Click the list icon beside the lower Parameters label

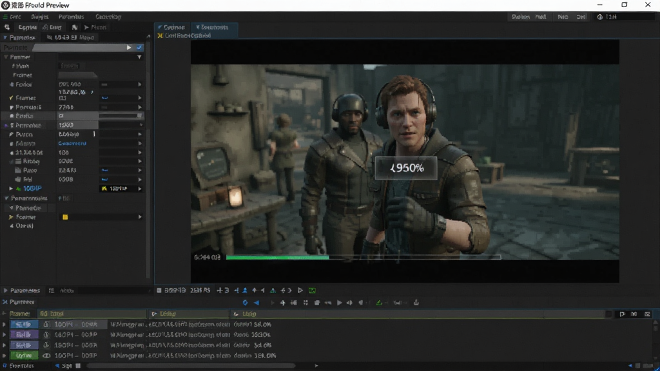tap(52, 290)
